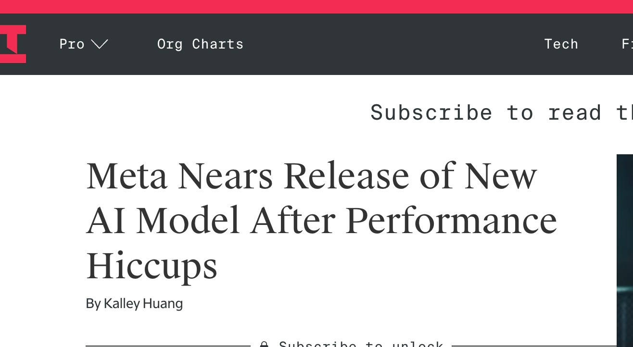Screen dimensions: 633x347
Task: Open the Pro menu label
Action: (72, 44)
